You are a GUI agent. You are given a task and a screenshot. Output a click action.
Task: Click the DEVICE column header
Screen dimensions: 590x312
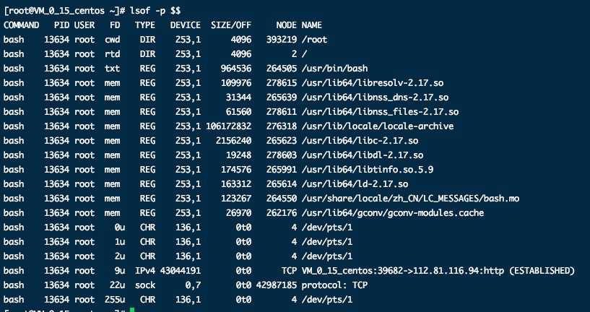pos(186,25)
